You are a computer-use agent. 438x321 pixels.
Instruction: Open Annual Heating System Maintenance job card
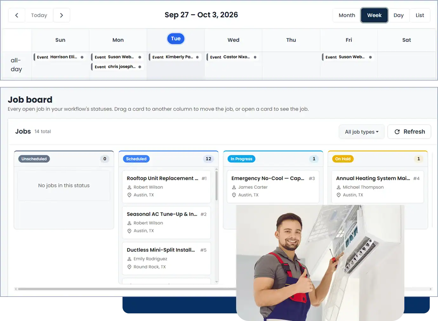point(378,187)
